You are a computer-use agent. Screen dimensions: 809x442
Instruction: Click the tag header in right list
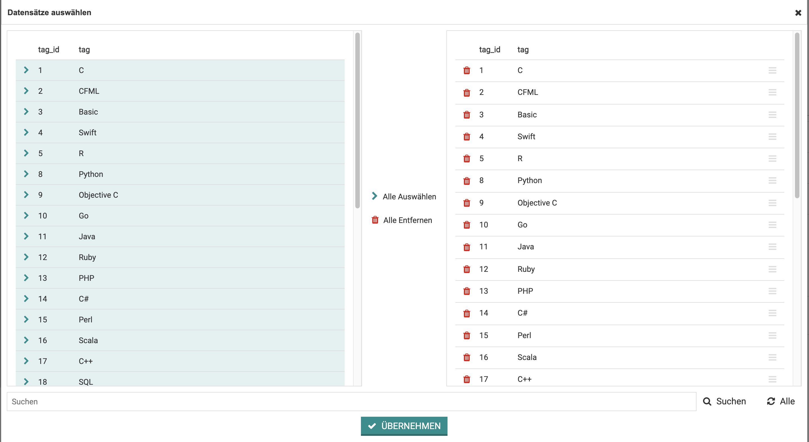point(523,50)
